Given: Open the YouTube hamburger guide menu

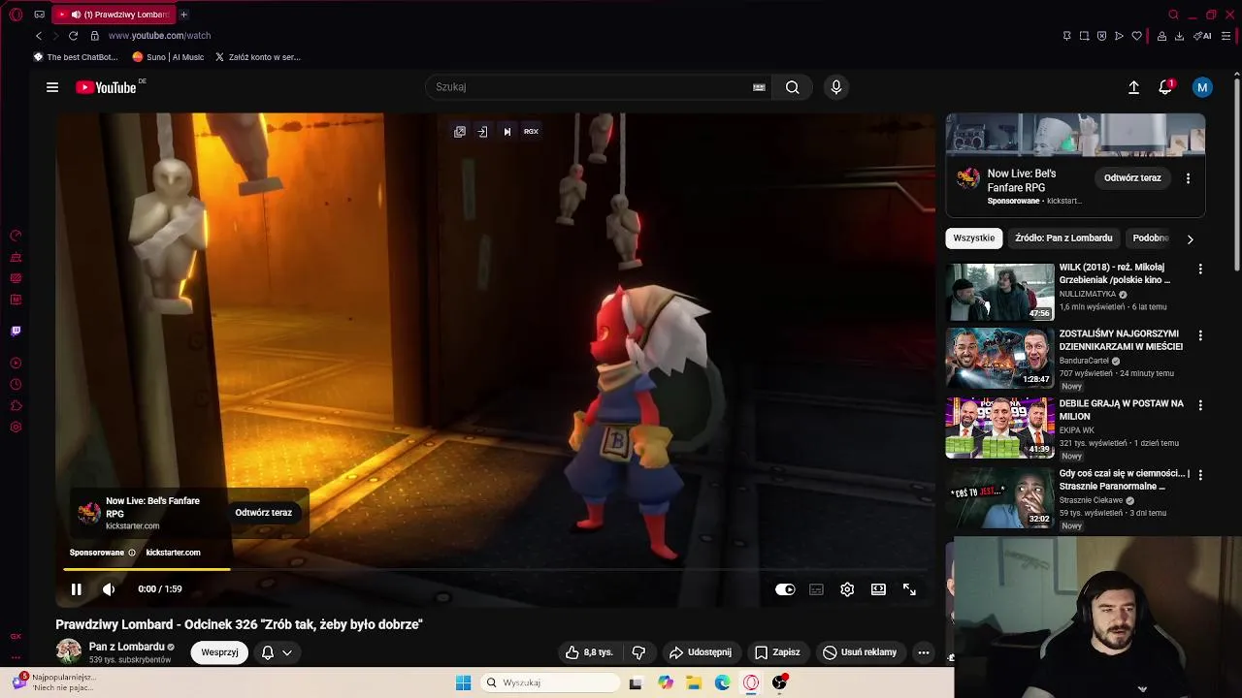Looking at the screenshot, I should 52,87.
